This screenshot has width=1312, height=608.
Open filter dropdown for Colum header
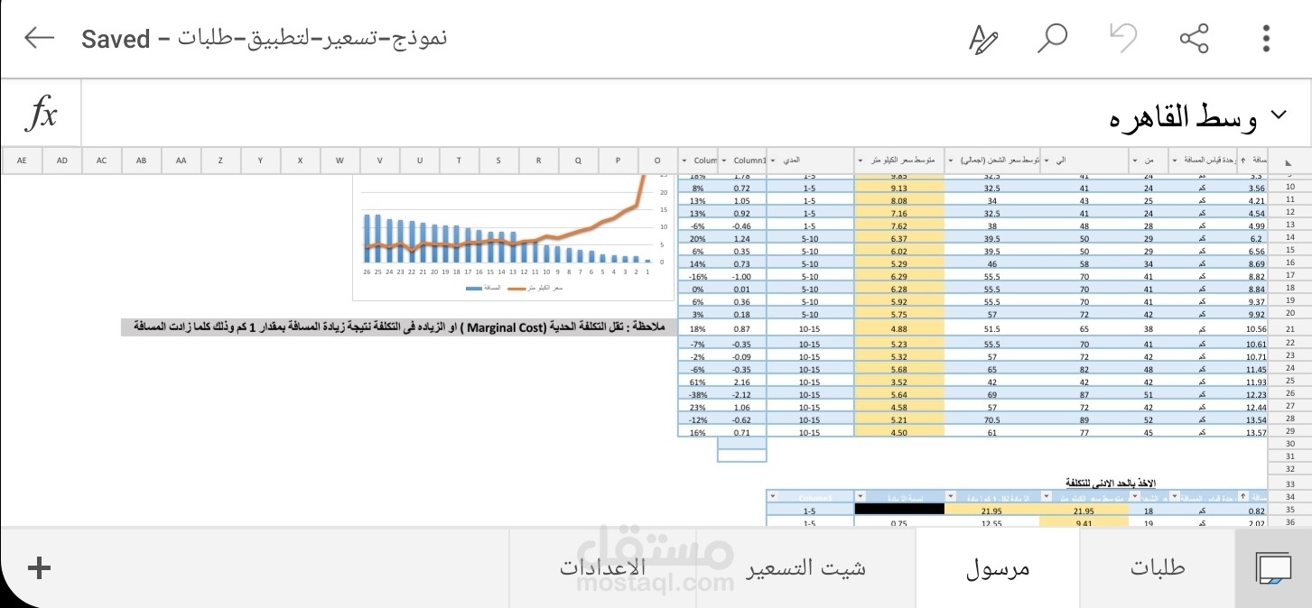684,160
